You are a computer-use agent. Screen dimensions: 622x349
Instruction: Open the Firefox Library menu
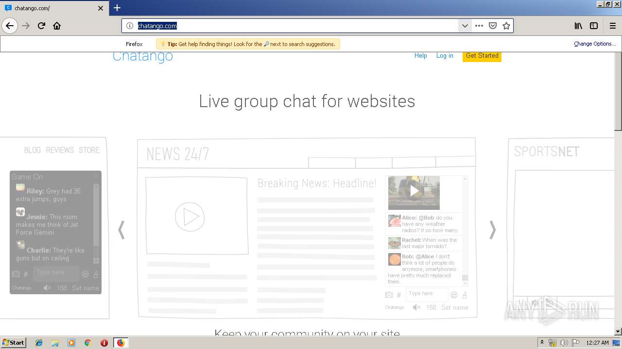click(578, 26)
